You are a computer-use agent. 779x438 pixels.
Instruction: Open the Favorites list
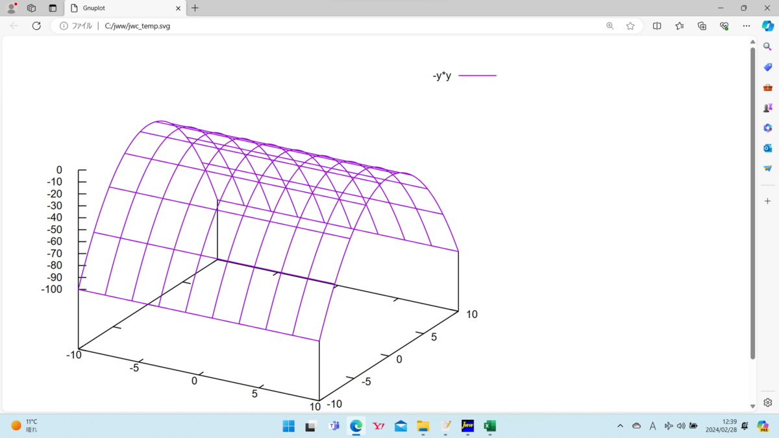(x=679, y=26)
